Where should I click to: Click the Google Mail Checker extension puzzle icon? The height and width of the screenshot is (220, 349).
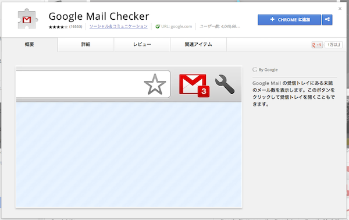[27, 19]
